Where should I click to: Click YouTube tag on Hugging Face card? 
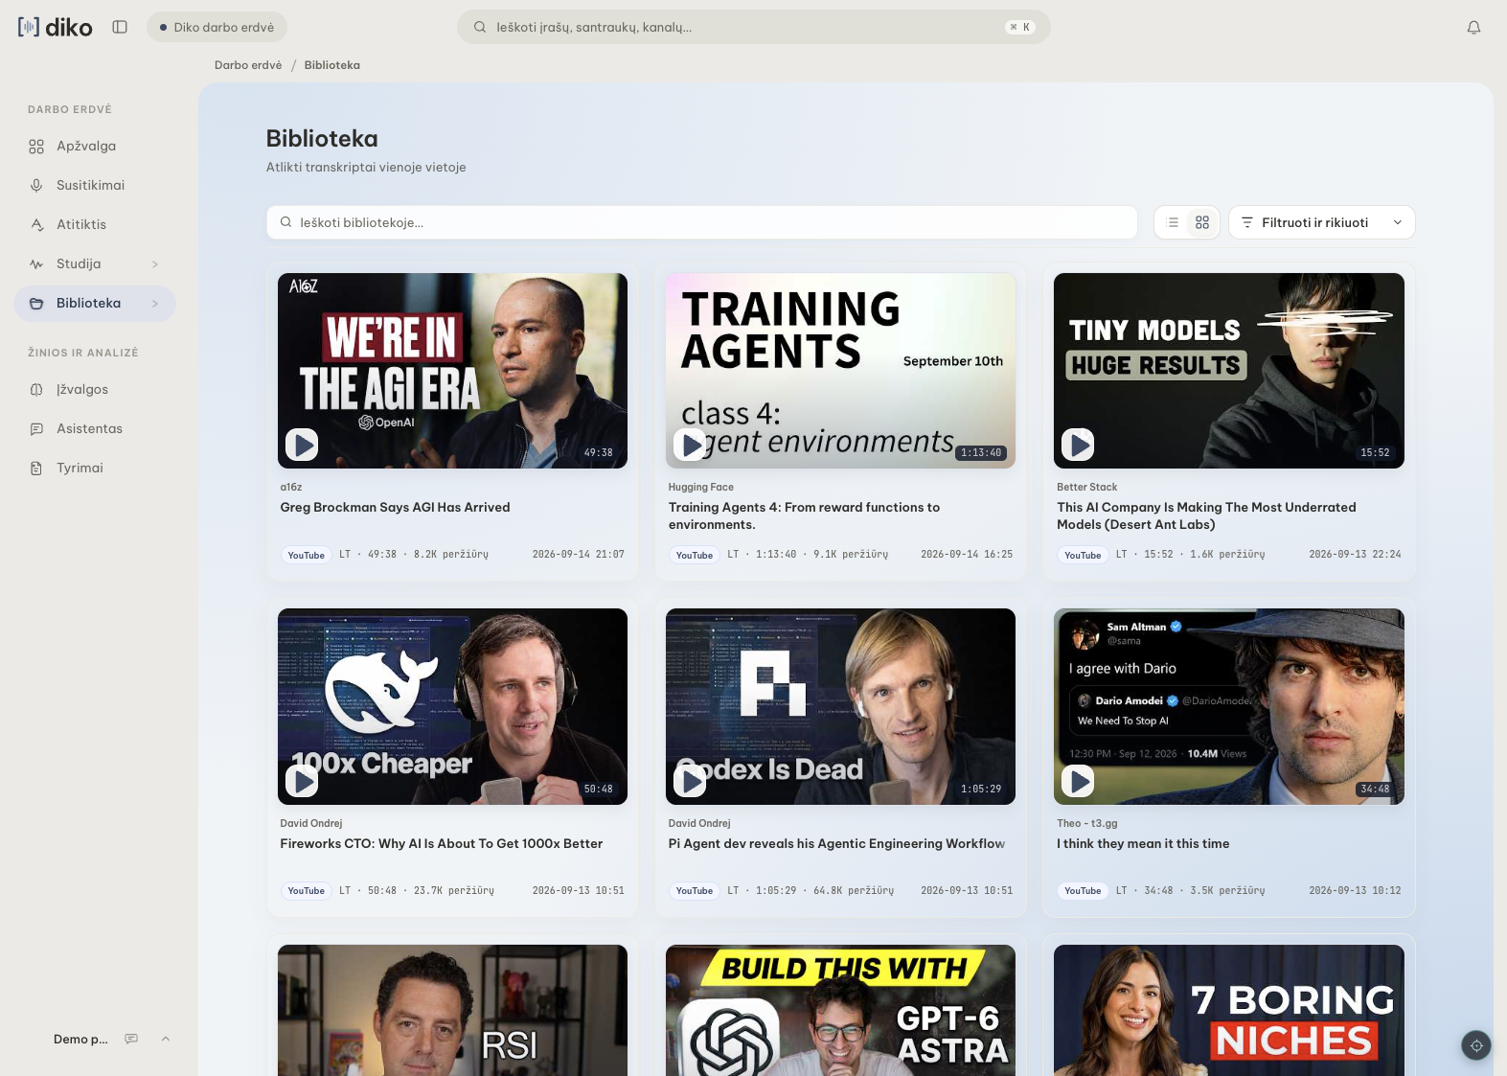point(695,555)
